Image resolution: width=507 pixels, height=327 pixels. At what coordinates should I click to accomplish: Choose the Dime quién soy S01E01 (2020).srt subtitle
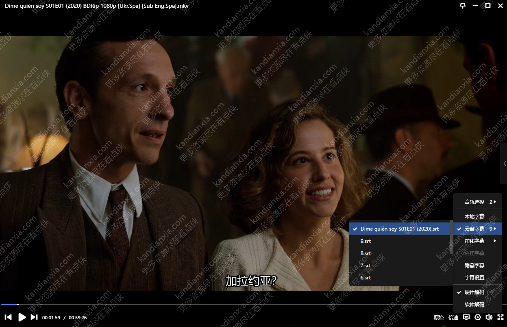pos(399,229)
